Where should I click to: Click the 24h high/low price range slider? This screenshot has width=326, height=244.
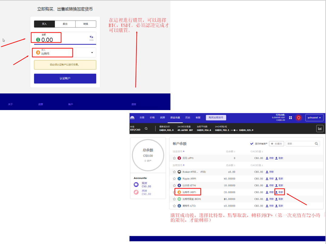(234, 130)
